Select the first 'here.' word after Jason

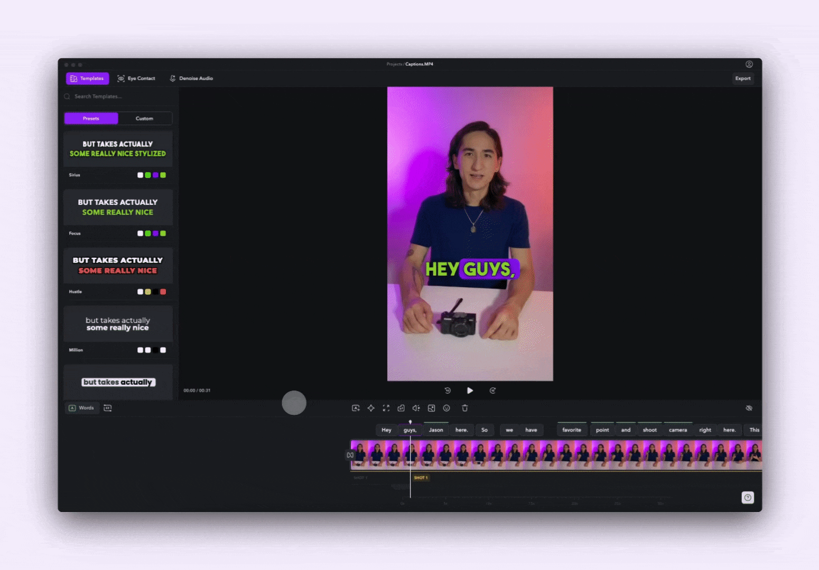point(462,430)
